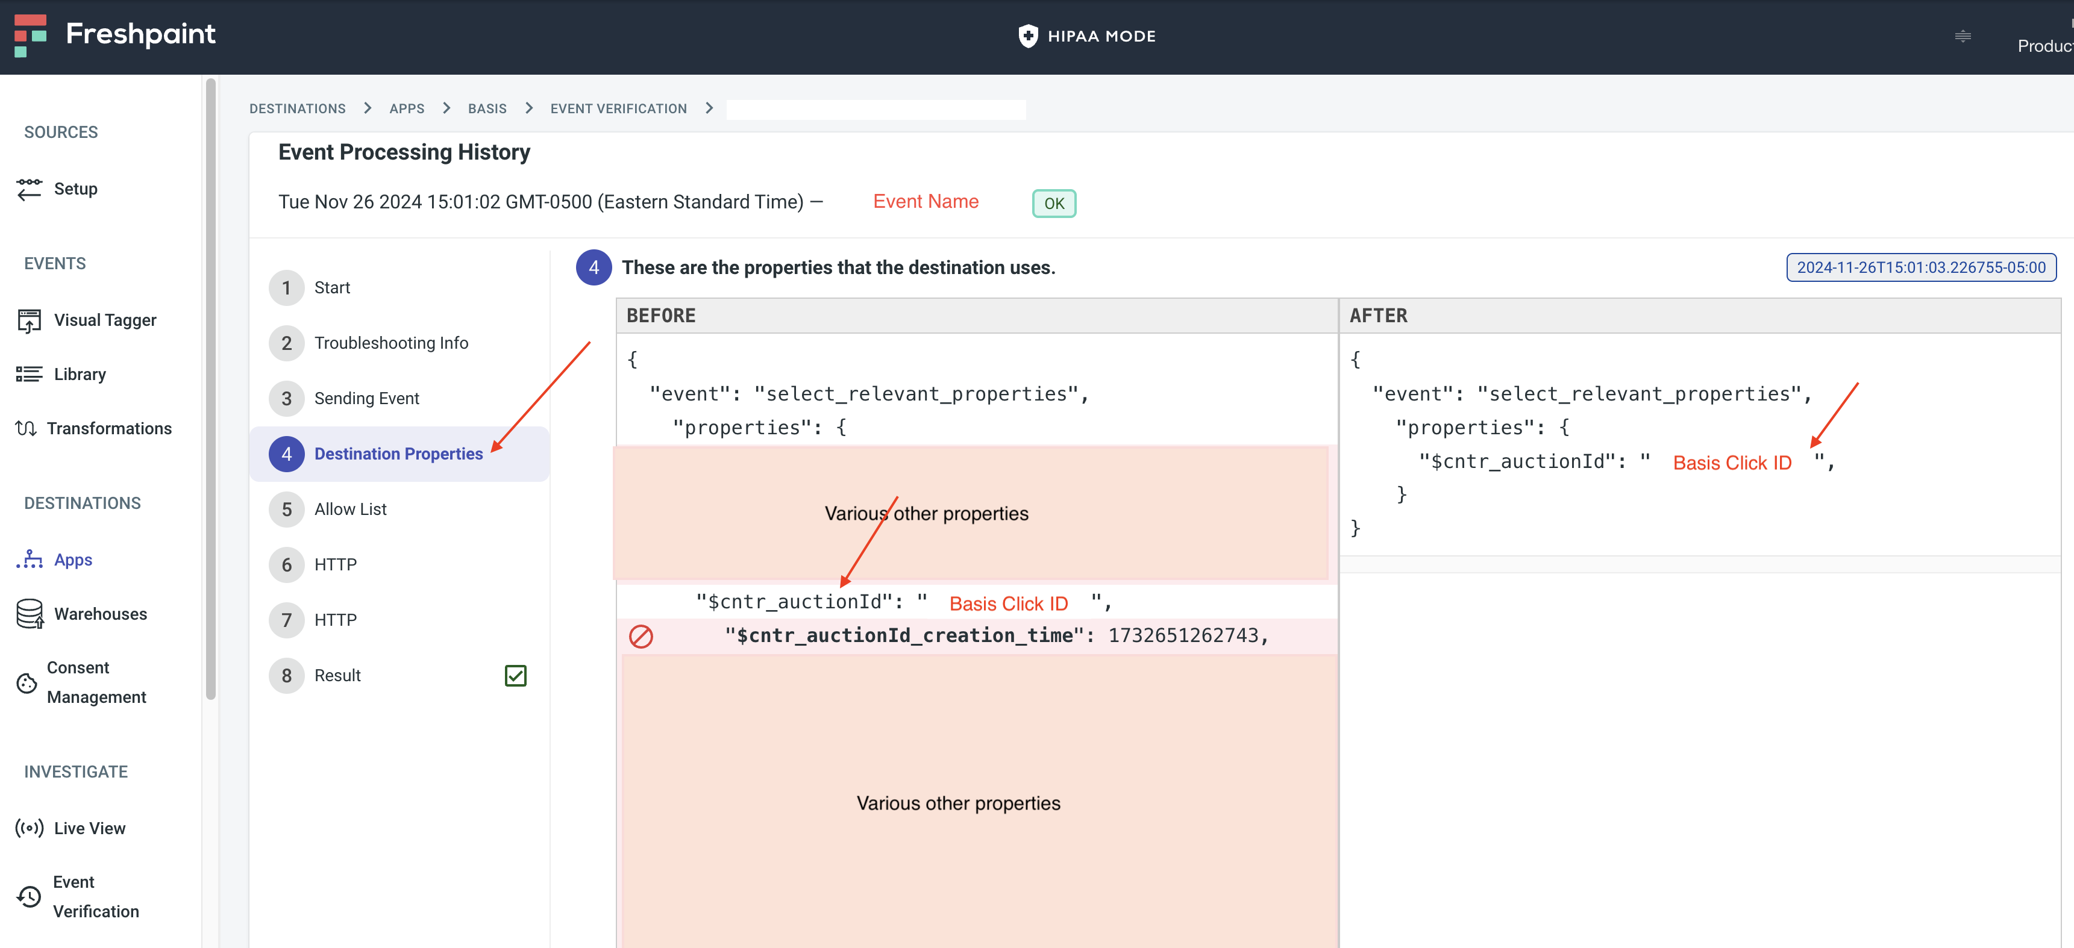This screenshot has width=2074, height=948.
Task: Click the Tue Nov 26 2024 timestamp text
Action: click(x=541, y=202)
